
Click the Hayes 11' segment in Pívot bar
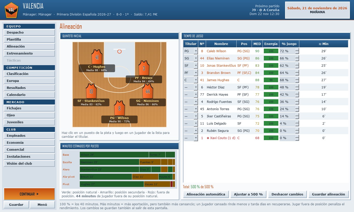click(x=157, y=184)
